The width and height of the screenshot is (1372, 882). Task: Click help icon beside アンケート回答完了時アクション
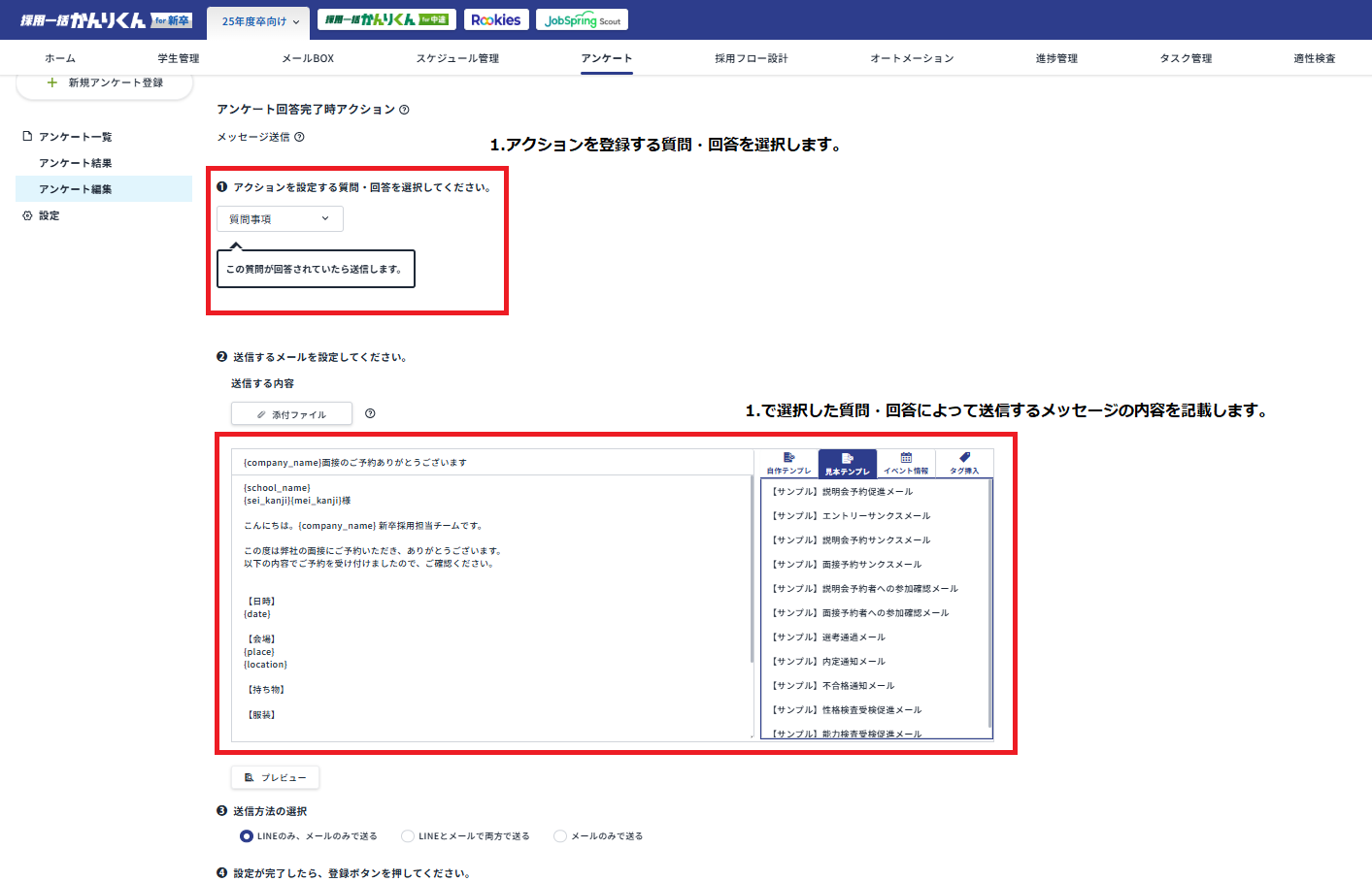click(x=404, y=110)
